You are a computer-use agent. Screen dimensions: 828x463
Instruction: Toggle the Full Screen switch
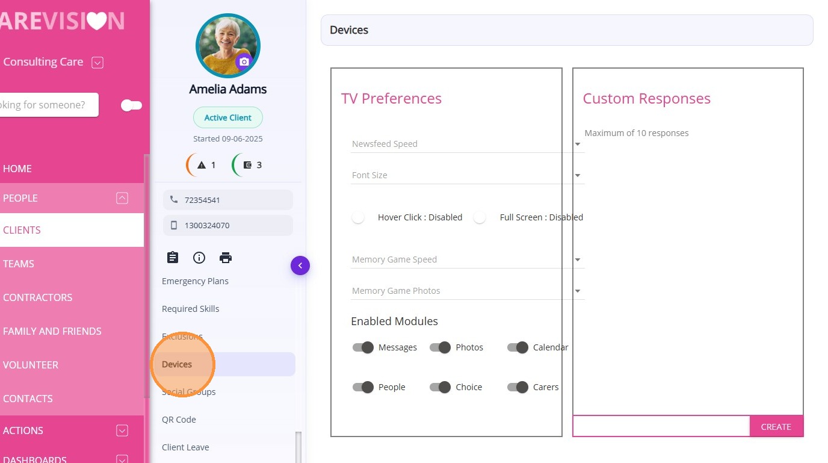coord(480,217)
